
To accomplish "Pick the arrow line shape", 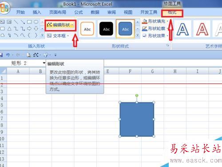I will [23, 22].
